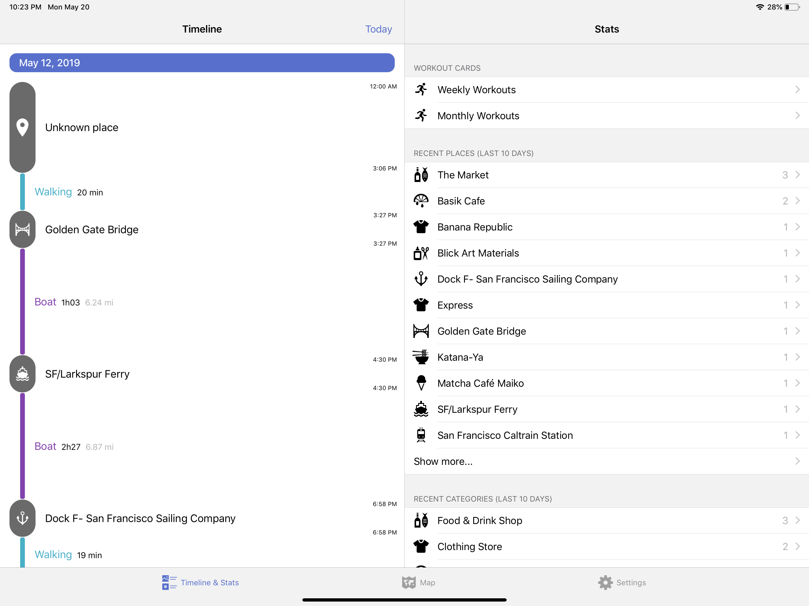
Task: Tap the Dock F anchor timeline icon
Action: (x=22, y=518)
